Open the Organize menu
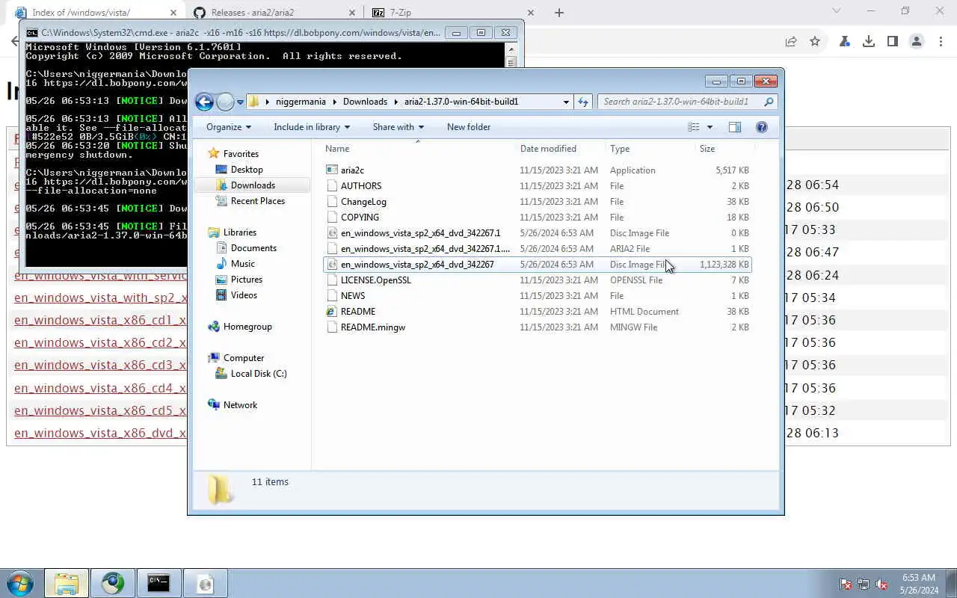Viewport: 957px width, 598px height. point(228,127)
